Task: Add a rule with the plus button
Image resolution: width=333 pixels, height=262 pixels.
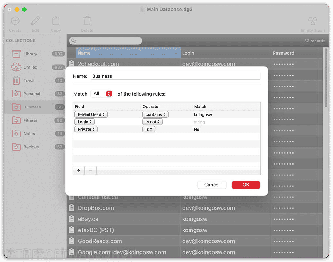Action: point(79,170)
